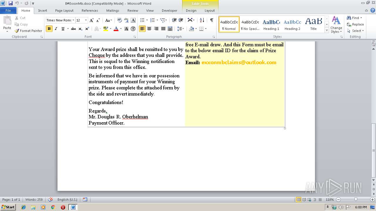Apply shading fill color
The width and height of the screenshot is (376, 211).
[192, 29]
